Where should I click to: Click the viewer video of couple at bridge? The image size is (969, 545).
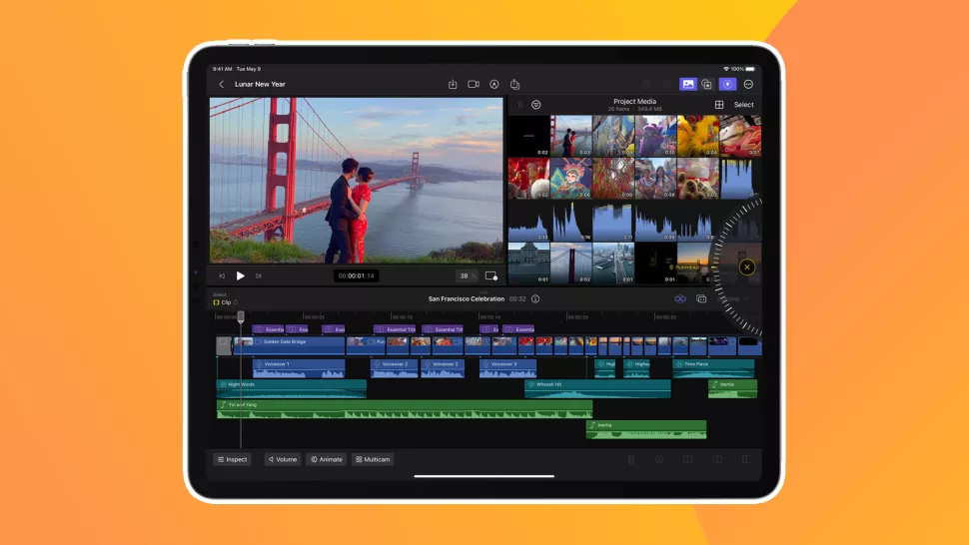357,181
